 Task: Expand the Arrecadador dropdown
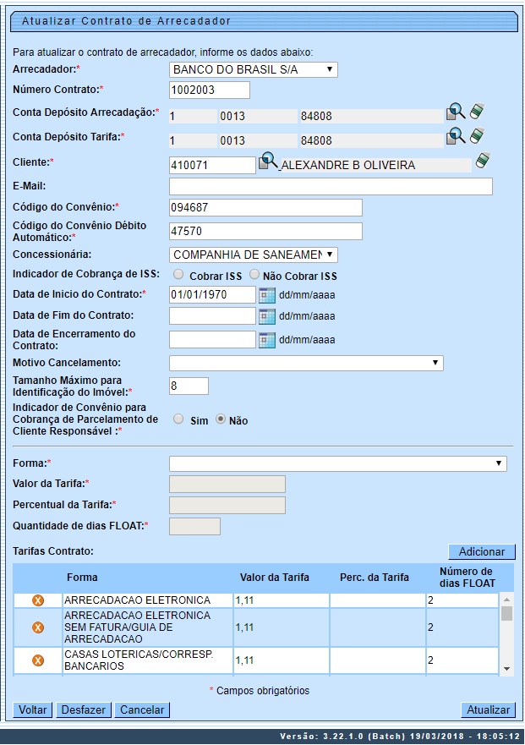[x=254, y=69]
